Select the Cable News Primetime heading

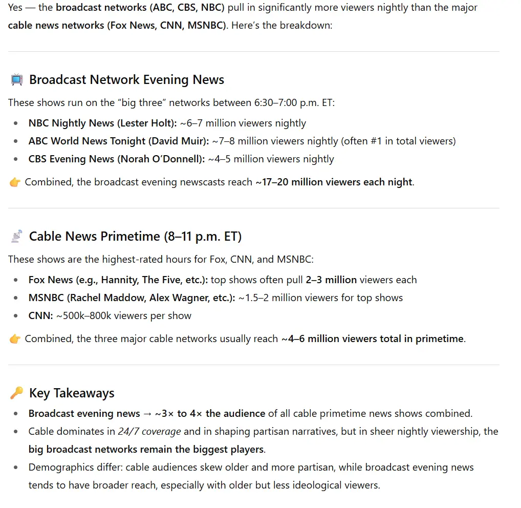point(135,237)
